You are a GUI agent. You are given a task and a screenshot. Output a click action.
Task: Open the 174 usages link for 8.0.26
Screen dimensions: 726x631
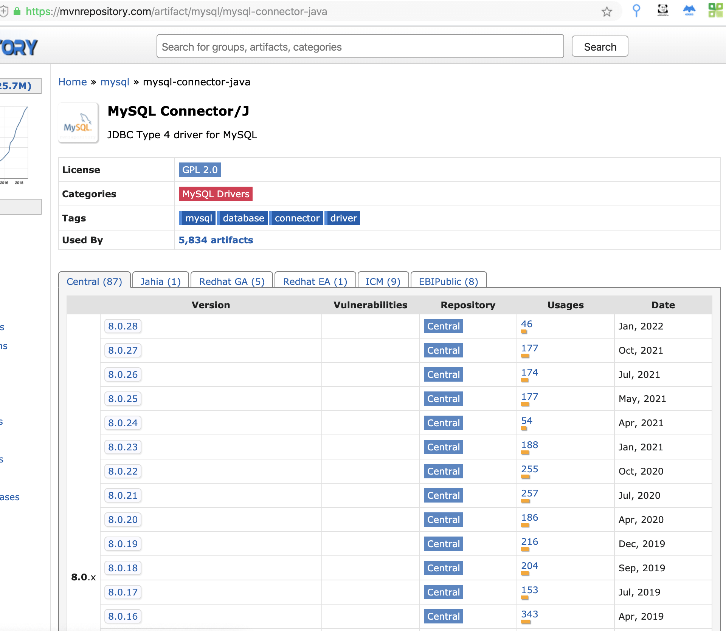point(529,373)
